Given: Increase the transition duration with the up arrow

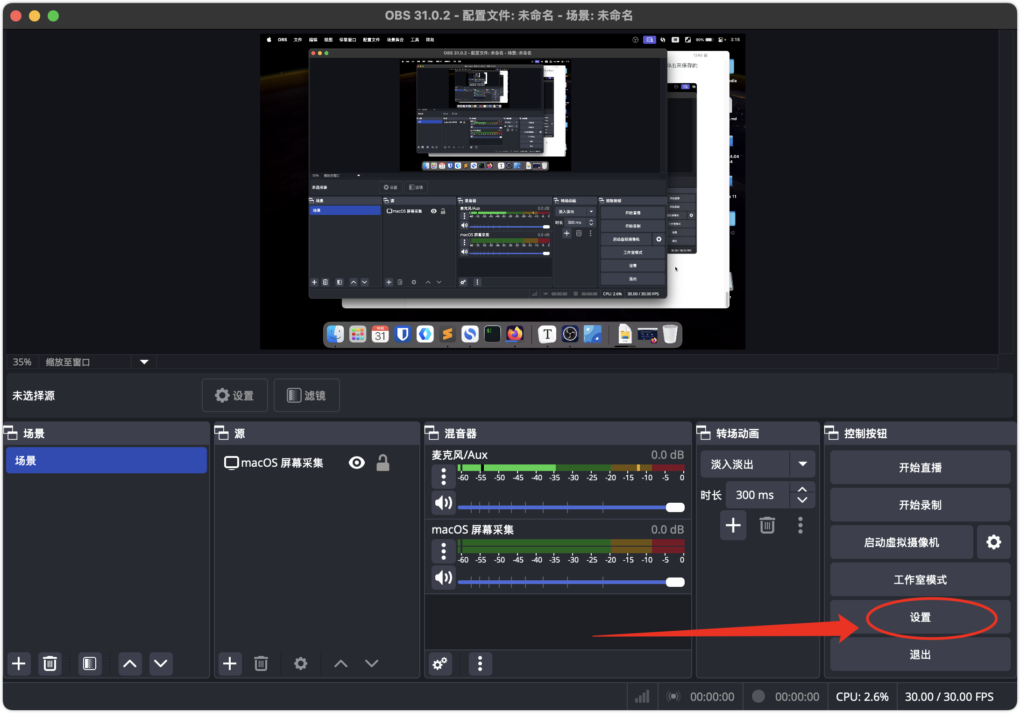Looking at the screenshot, I should click(x=802, y=489).
